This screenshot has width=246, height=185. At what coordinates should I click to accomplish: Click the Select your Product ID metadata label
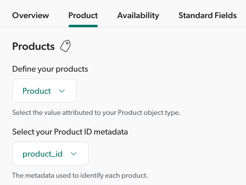[x=70, y=132]
